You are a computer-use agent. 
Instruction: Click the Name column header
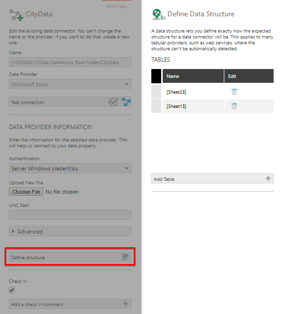[x=193, y=76]
